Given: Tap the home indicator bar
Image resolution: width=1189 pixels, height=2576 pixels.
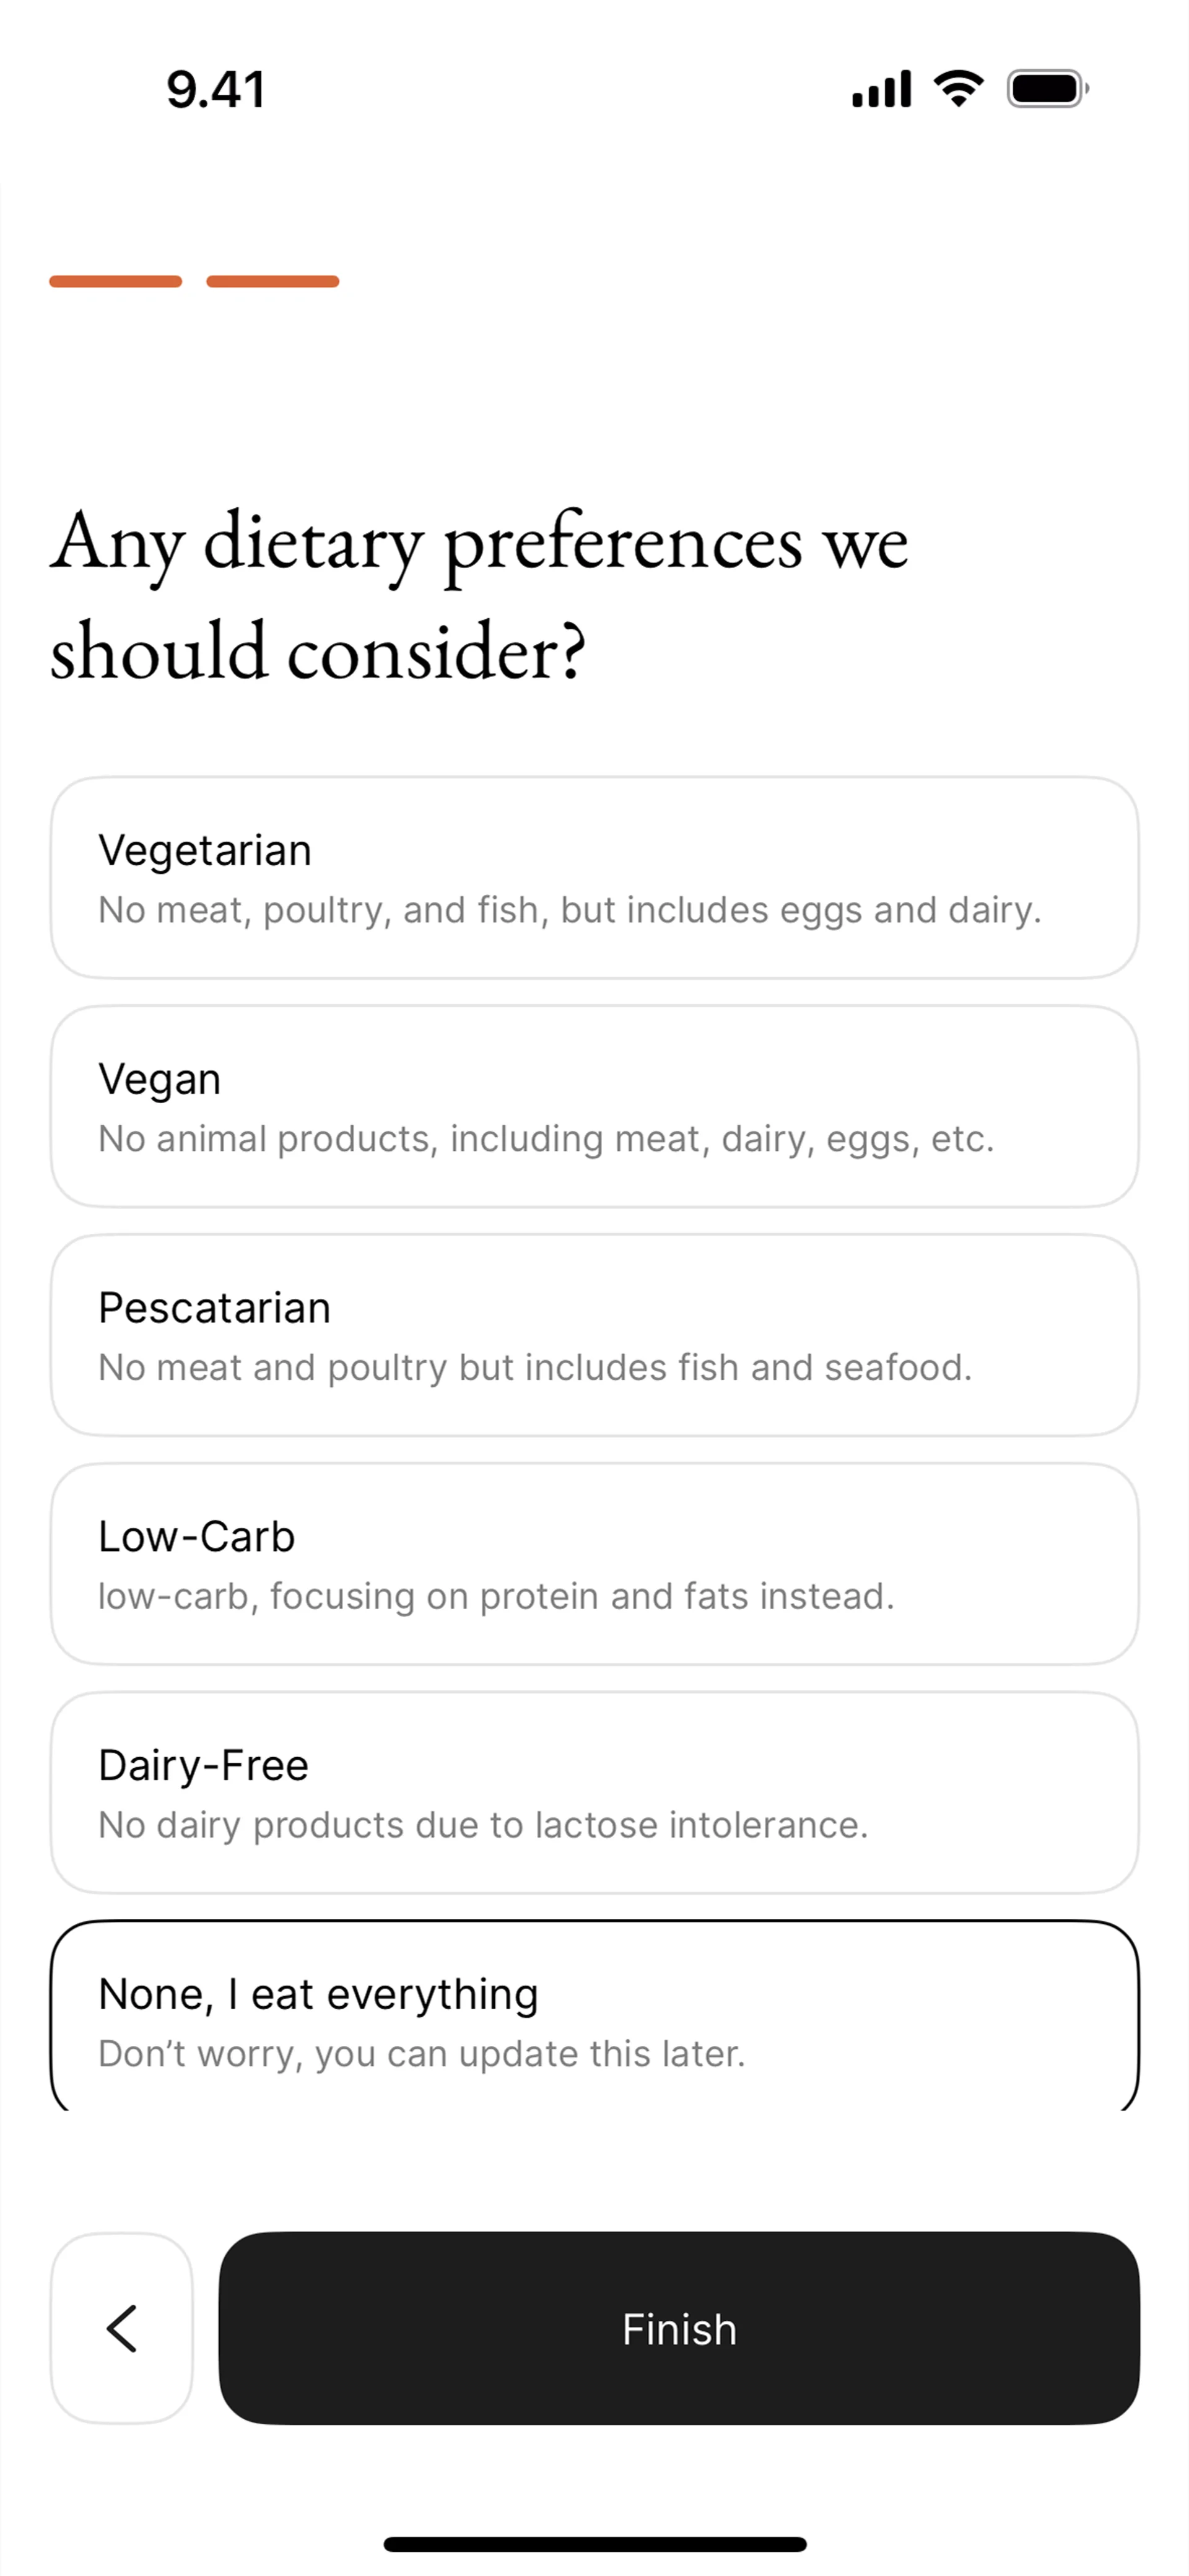Looking at the screenshot, I should [x=594, y=2544].
